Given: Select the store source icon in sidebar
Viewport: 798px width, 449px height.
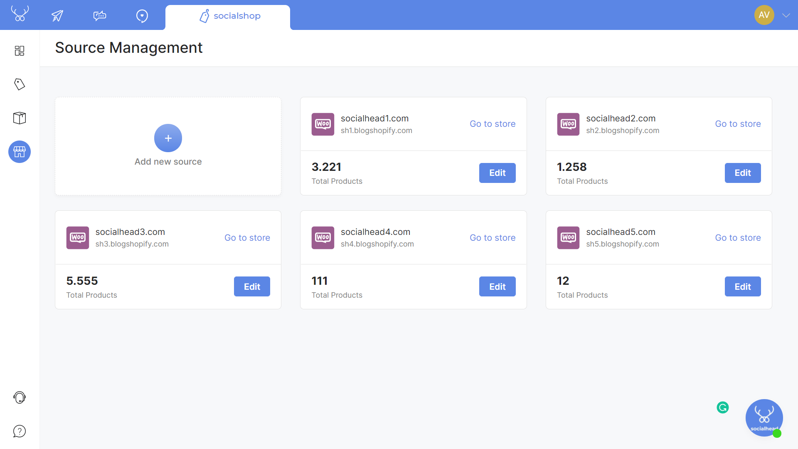Looking at the screenshot, I should (x=20, y=152).
